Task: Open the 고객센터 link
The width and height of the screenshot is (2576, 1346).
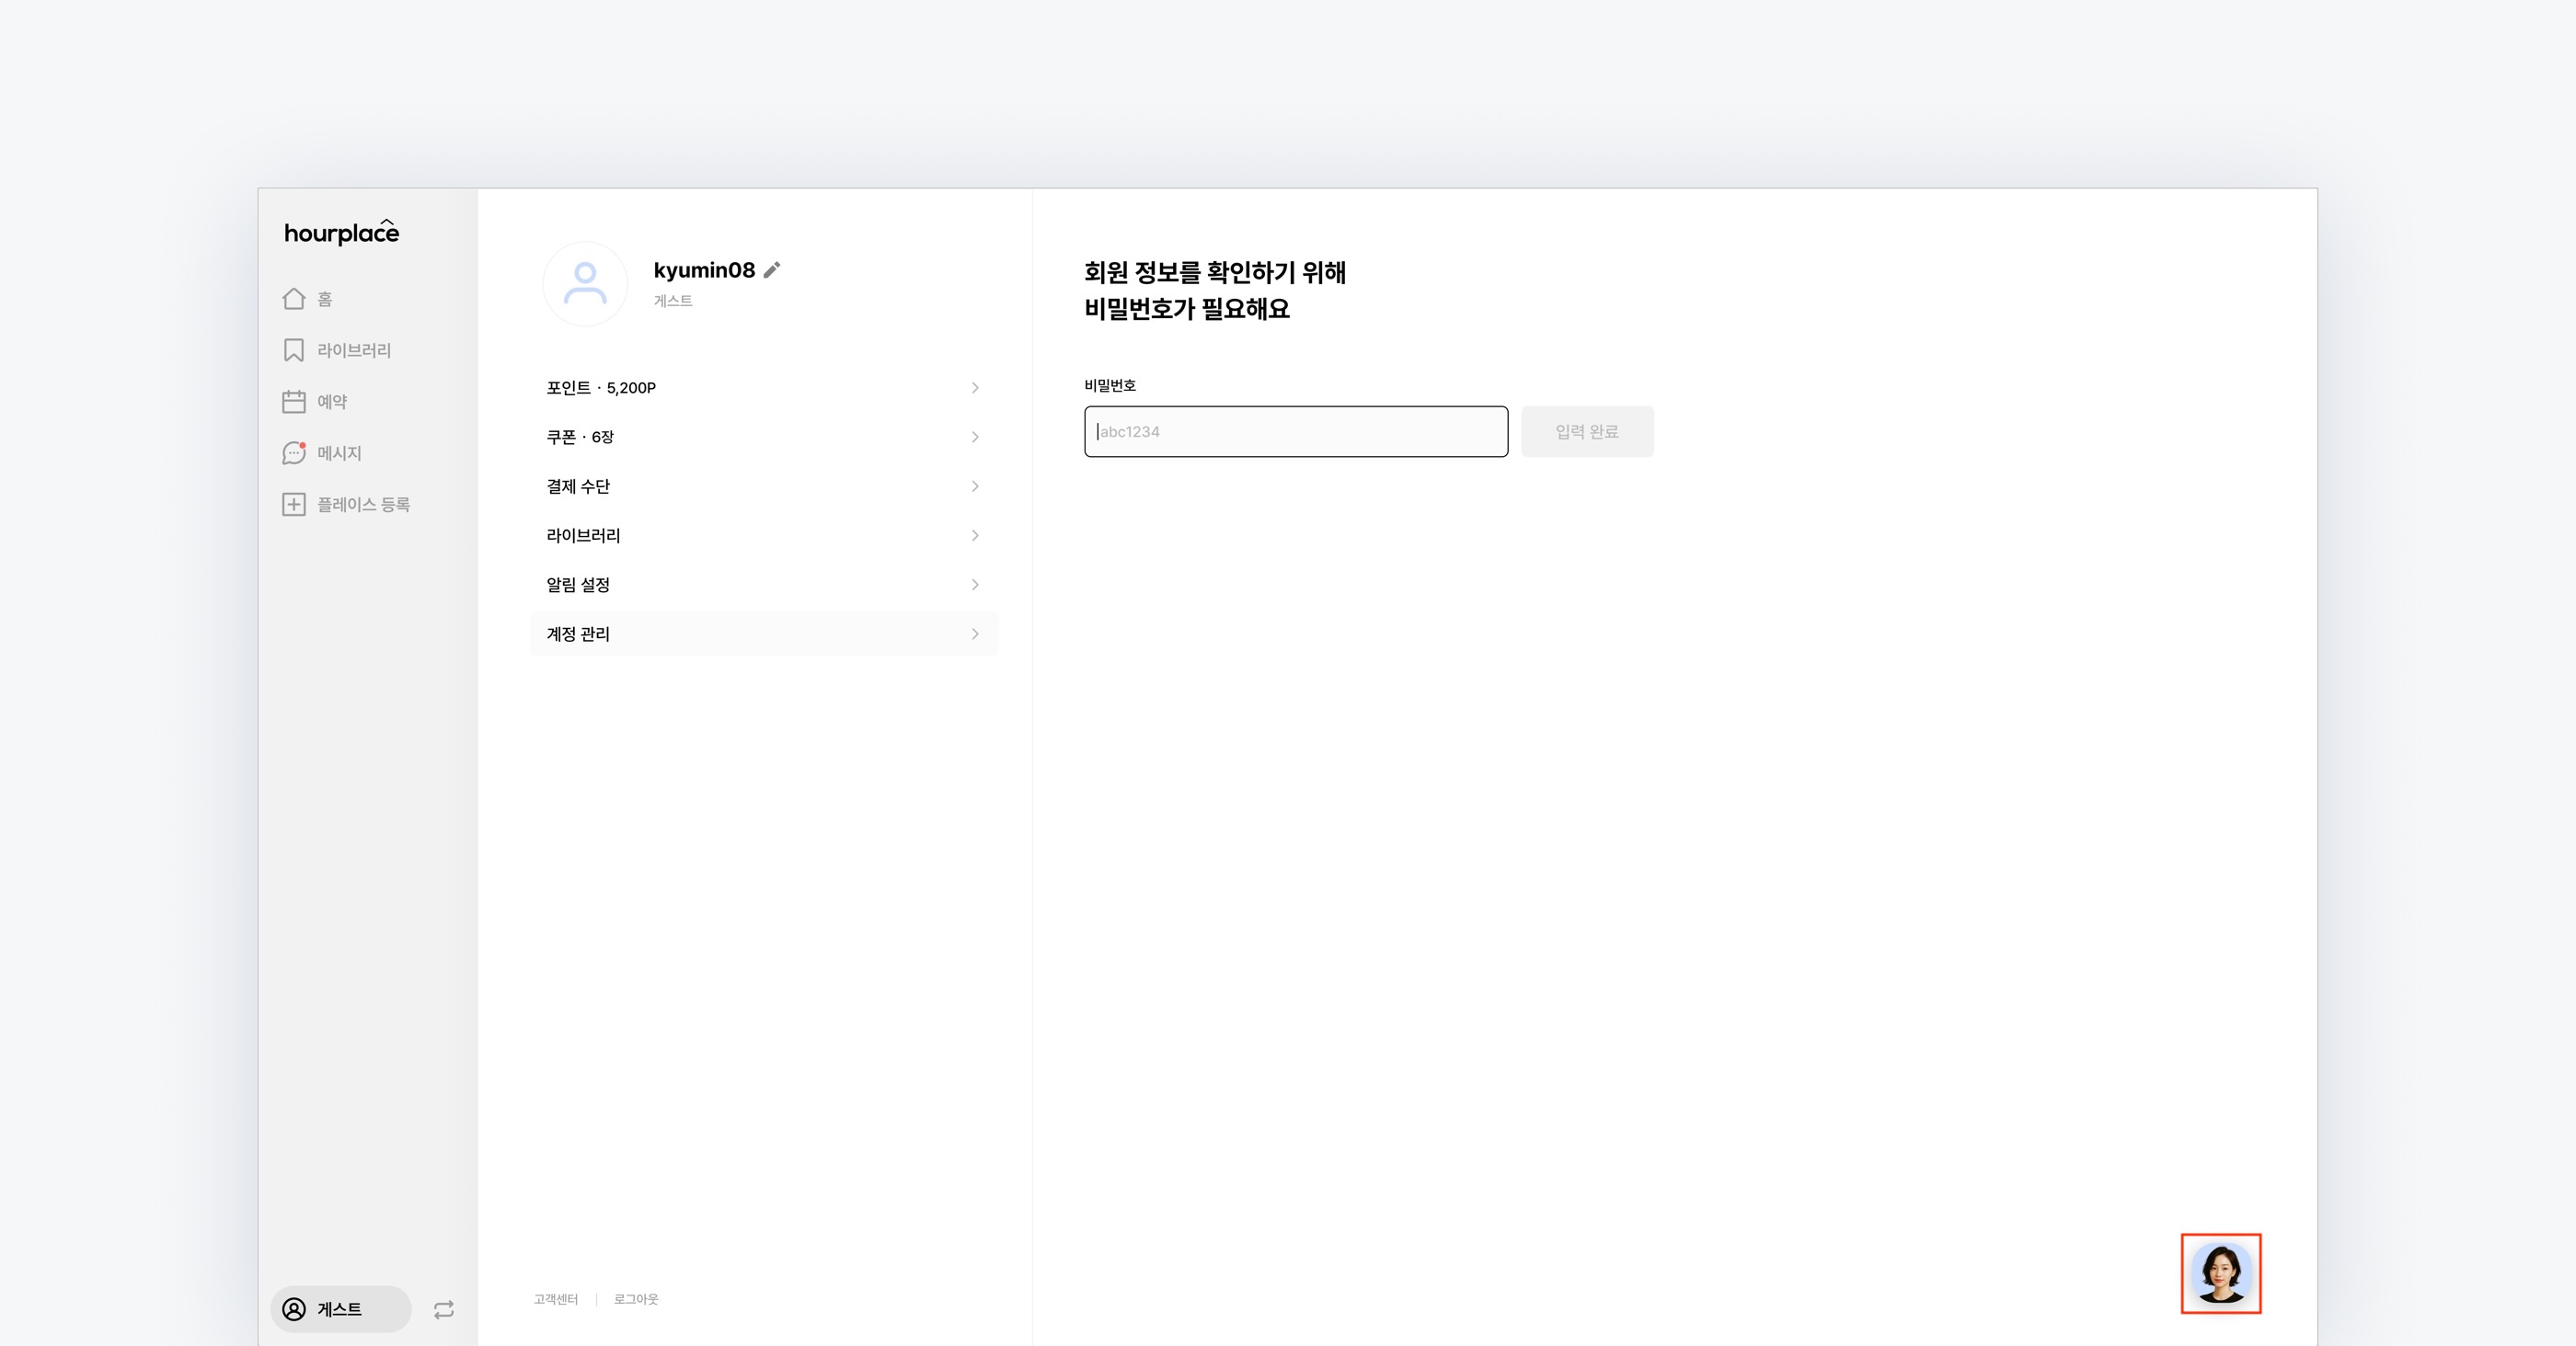Action: click(555, 1299)
